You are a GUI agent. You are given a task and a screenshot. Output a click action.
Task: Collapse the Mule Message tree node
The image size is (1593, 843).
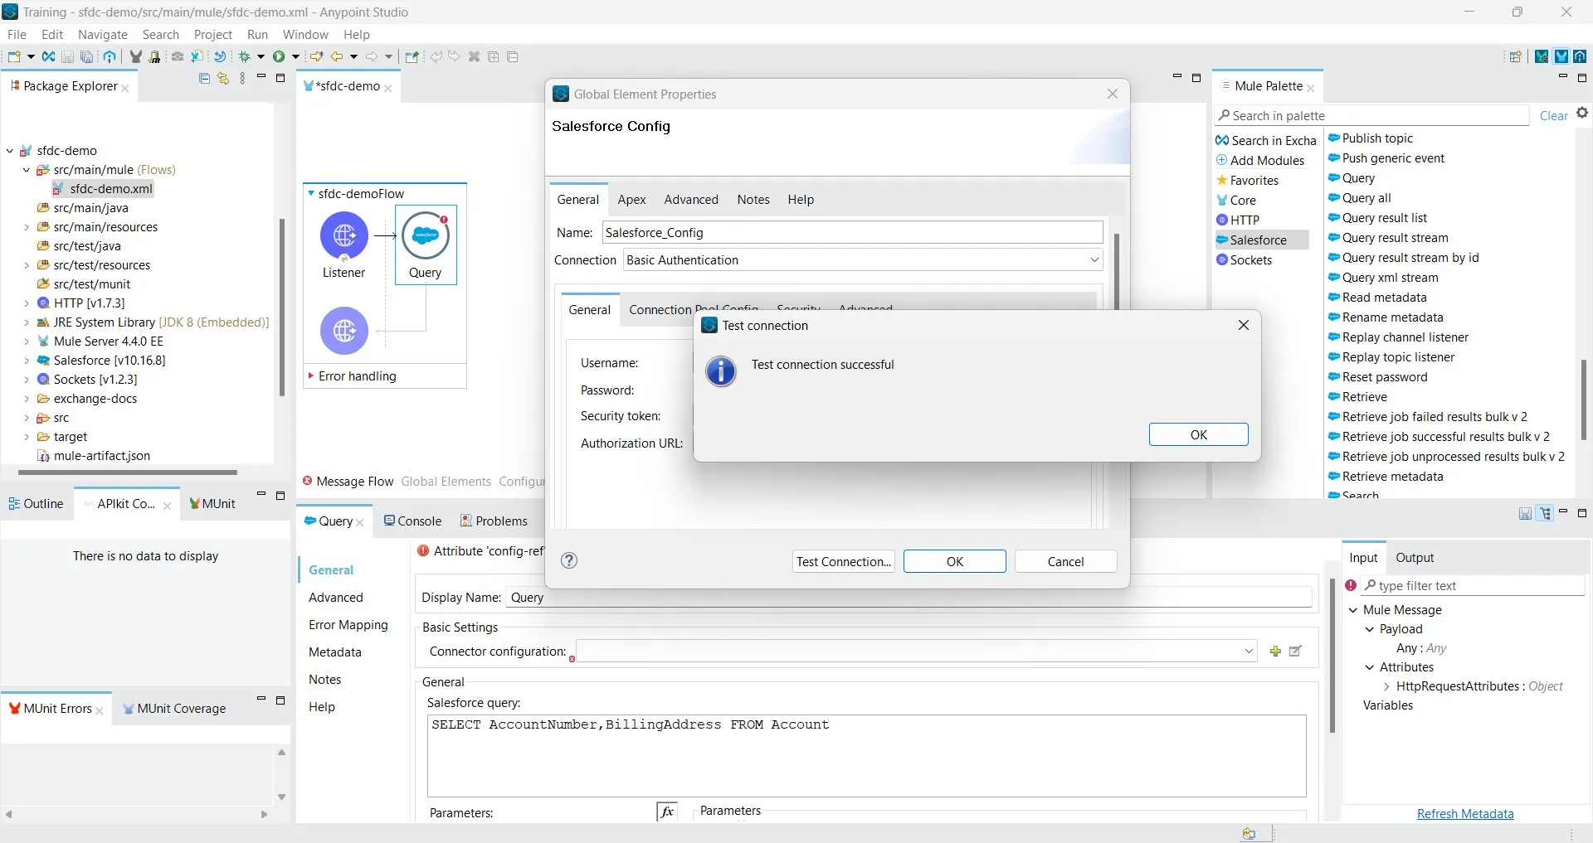point(1353,610)
